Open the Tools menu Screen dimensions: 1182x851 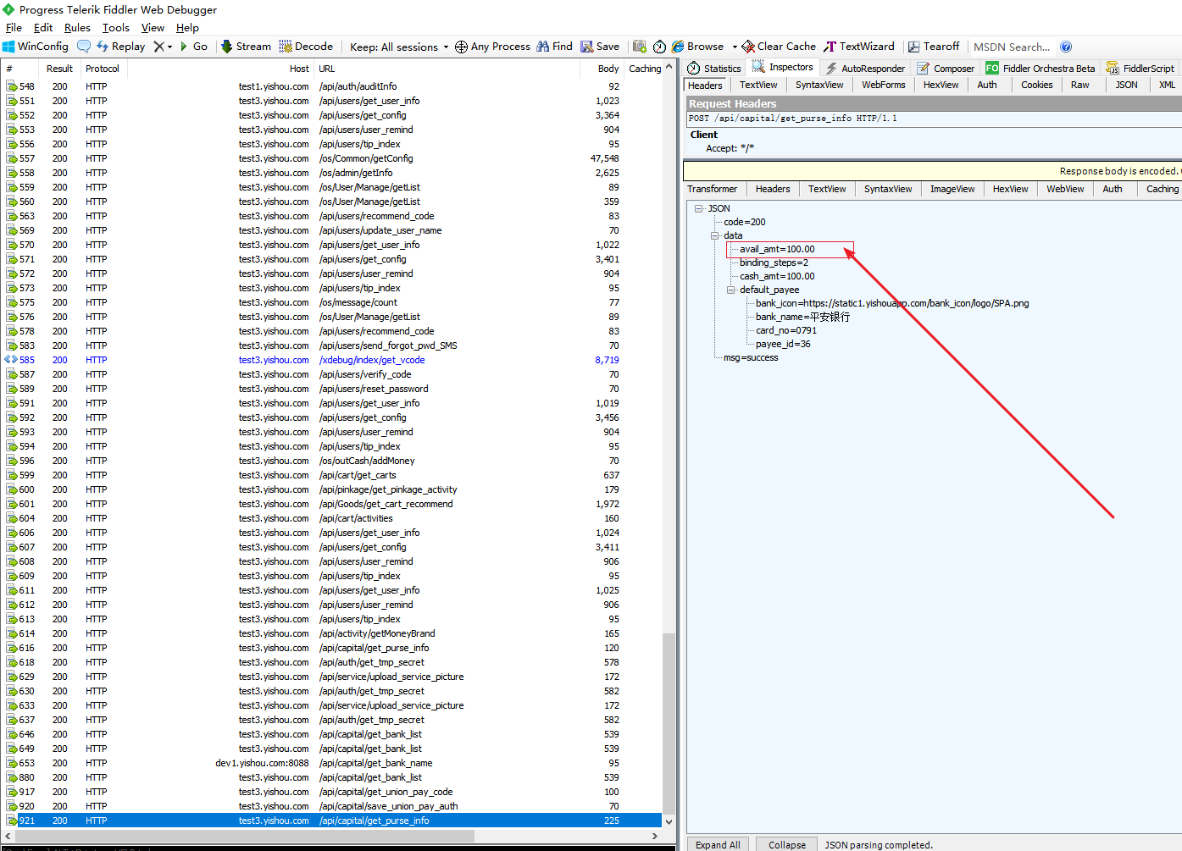pyautogui.click(x=116, y=28)
